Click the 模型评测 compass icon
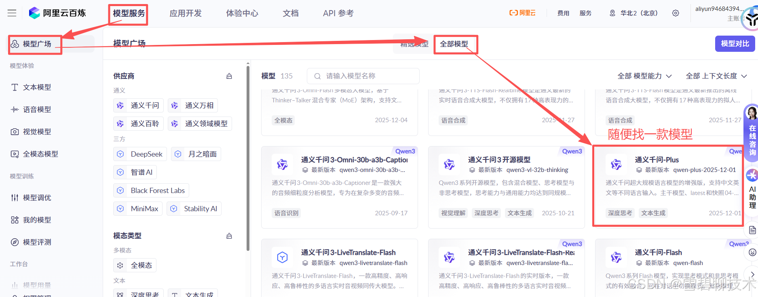Image resolution: width=758 pixels, height=297 pixels. [x=15, y=242]
